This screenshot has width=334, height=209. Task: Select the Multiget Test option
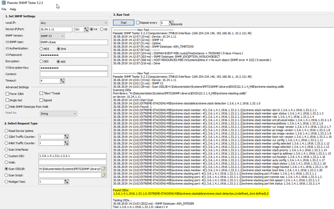tap(6, 182)
